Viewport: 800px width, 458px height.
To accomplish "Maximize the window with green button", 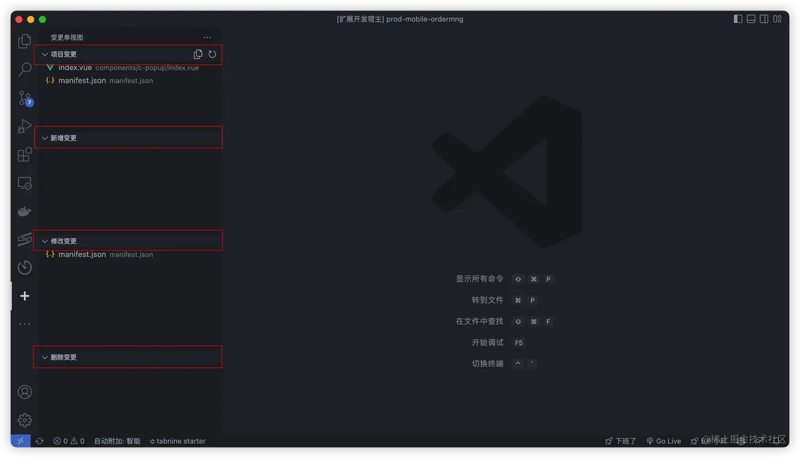I will (42, 20).
